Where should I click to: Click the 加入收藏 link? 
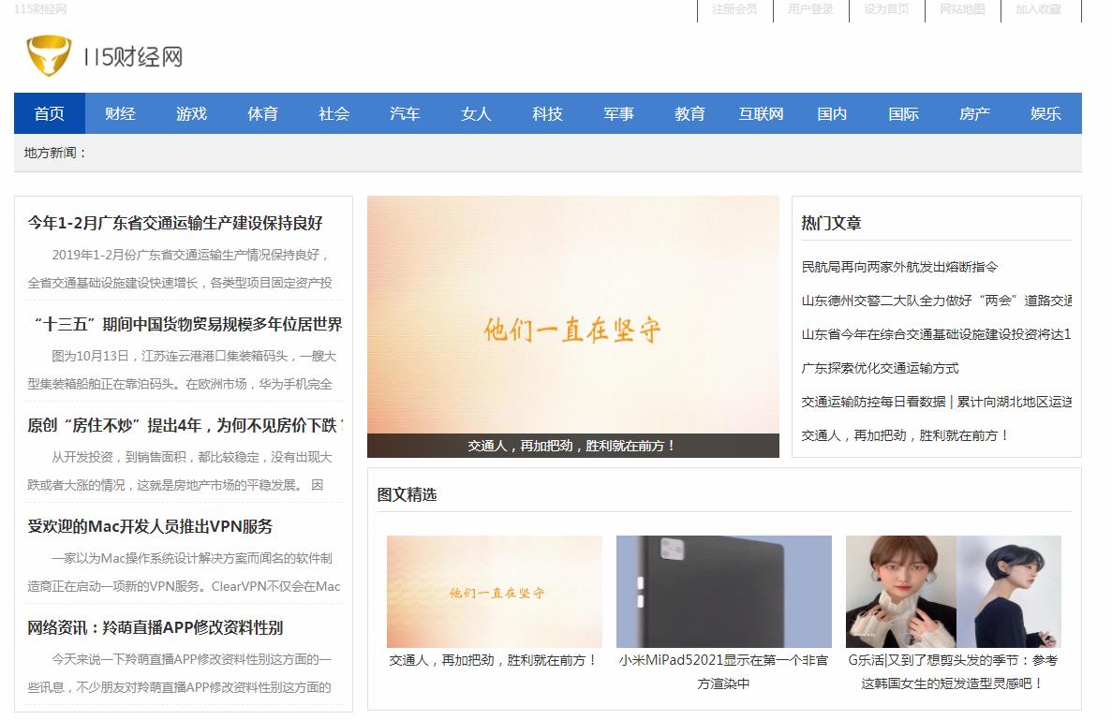coord(1038,9)
